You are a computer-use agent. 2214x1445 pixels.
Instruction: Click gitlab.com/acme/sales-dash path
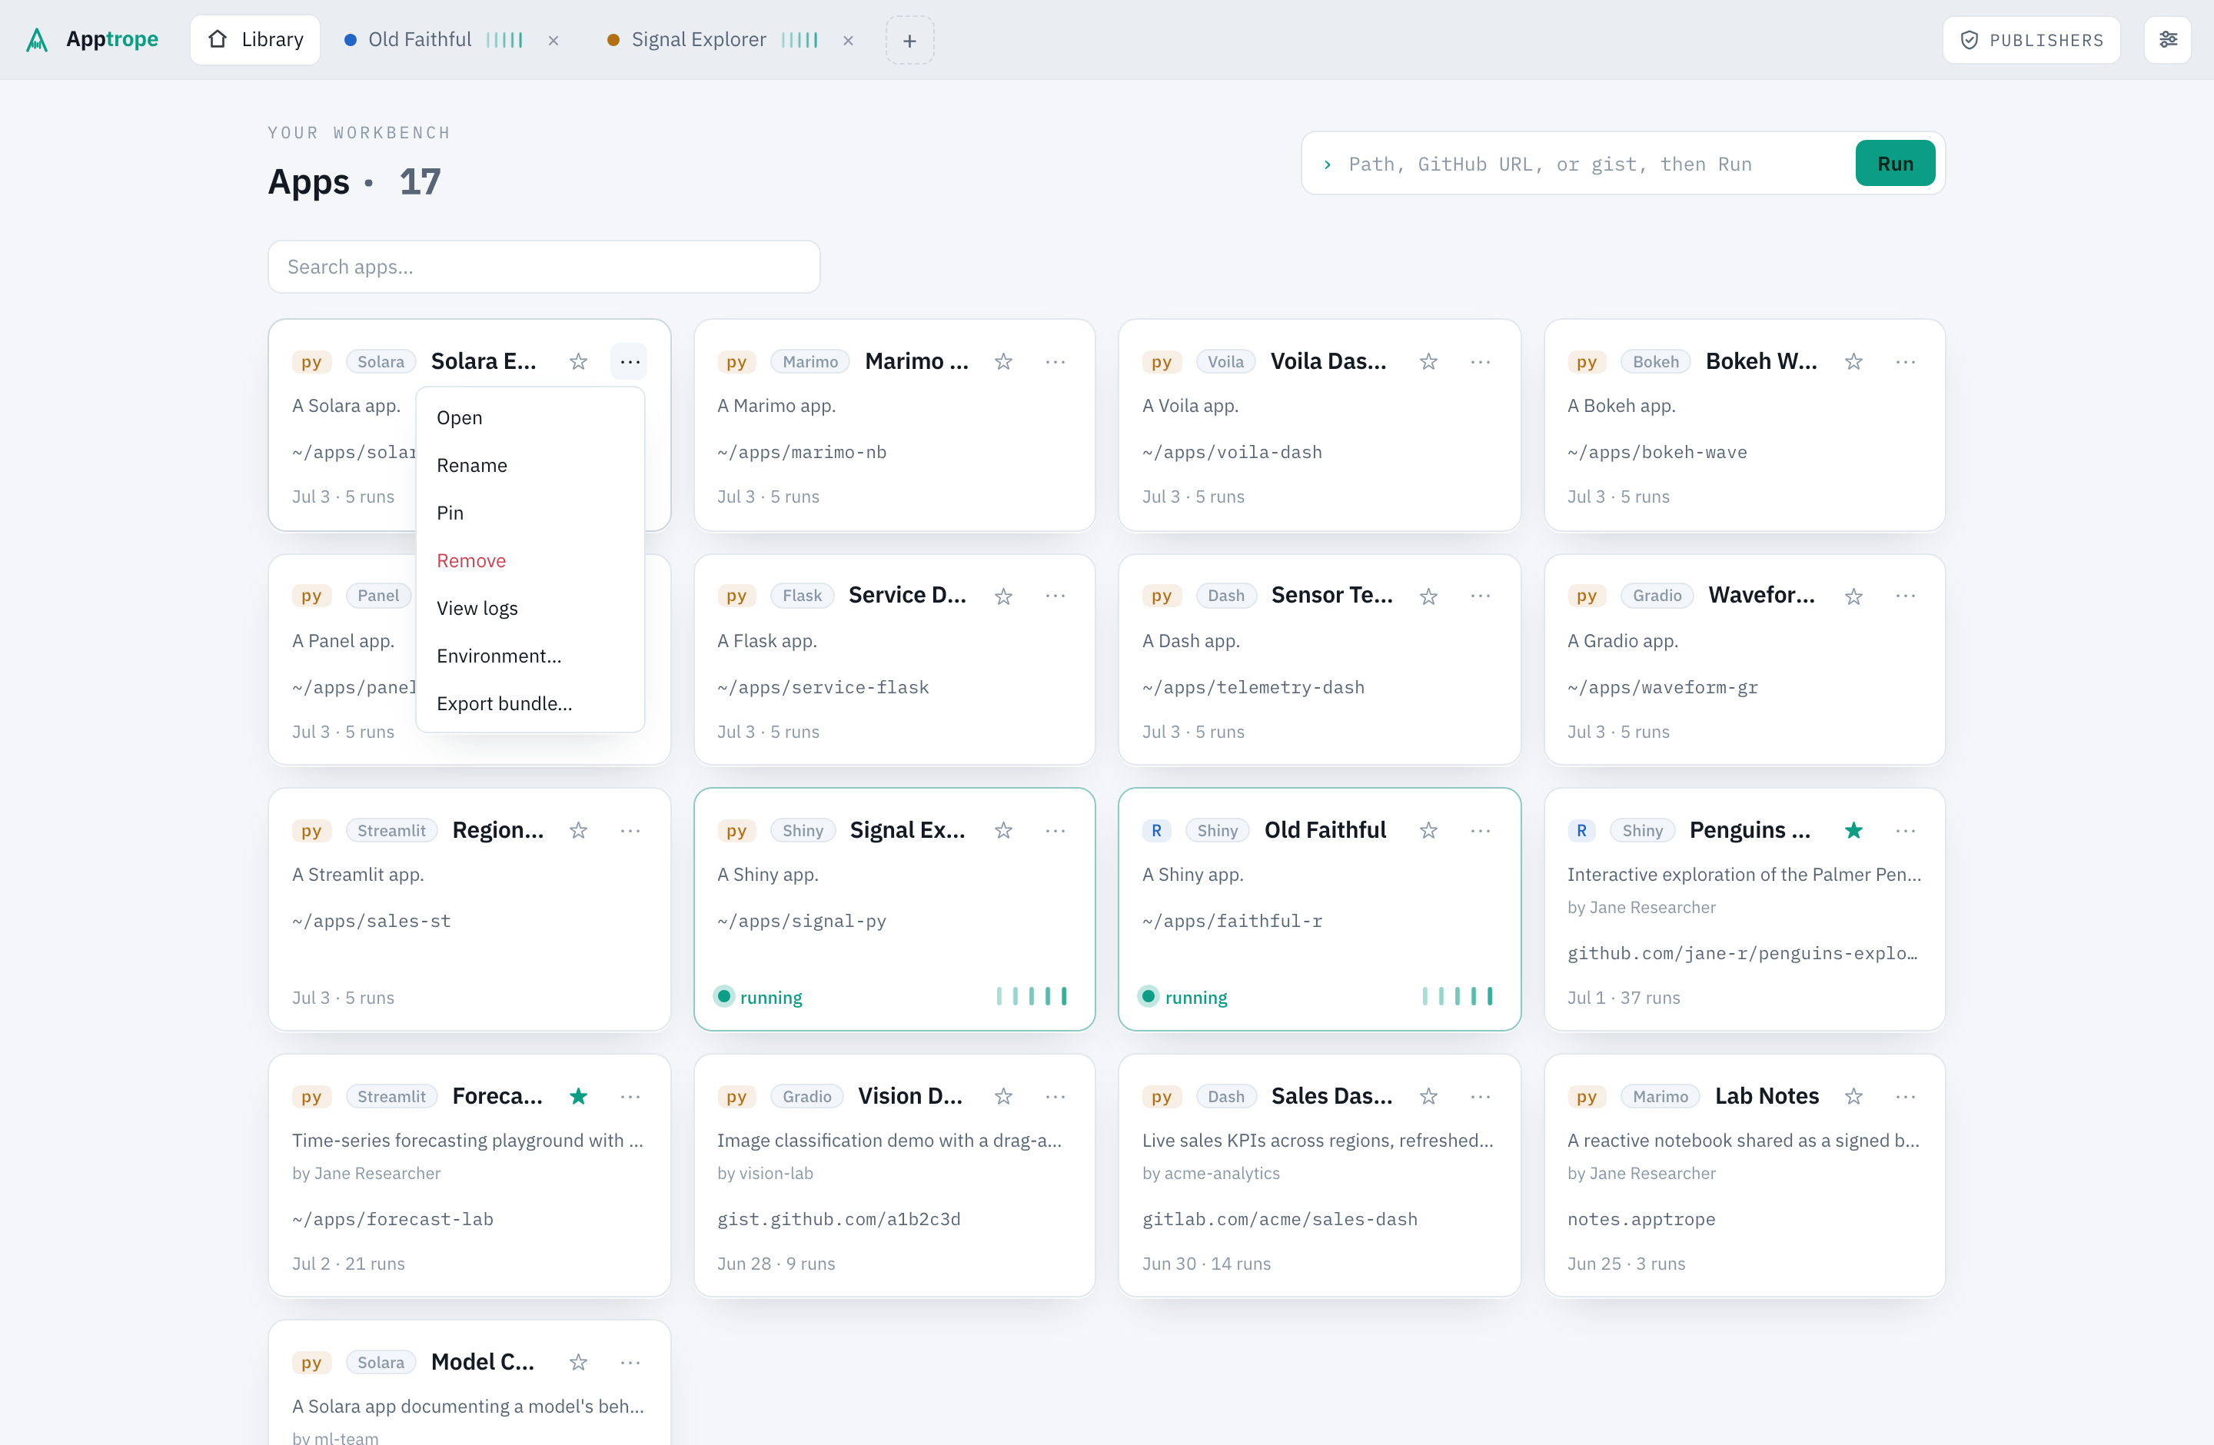pos(1279,1218)
